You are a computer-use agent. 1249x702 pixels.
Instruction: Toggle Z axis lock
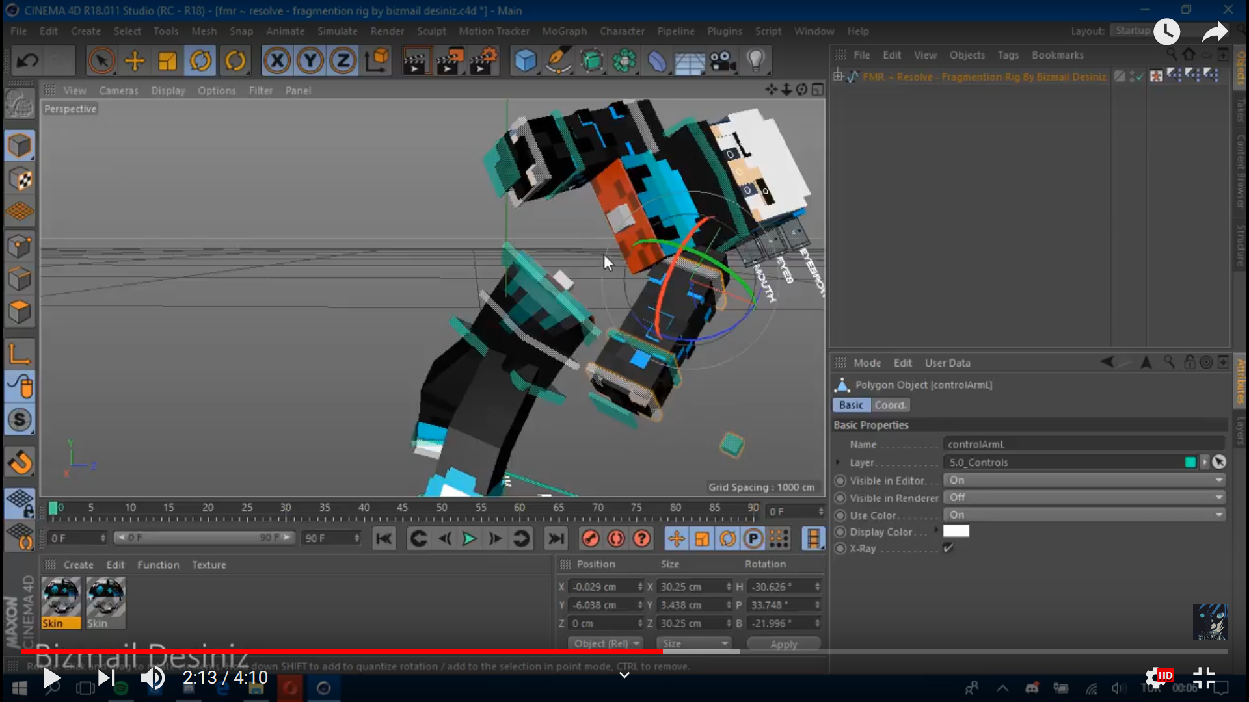click(343, 61)
